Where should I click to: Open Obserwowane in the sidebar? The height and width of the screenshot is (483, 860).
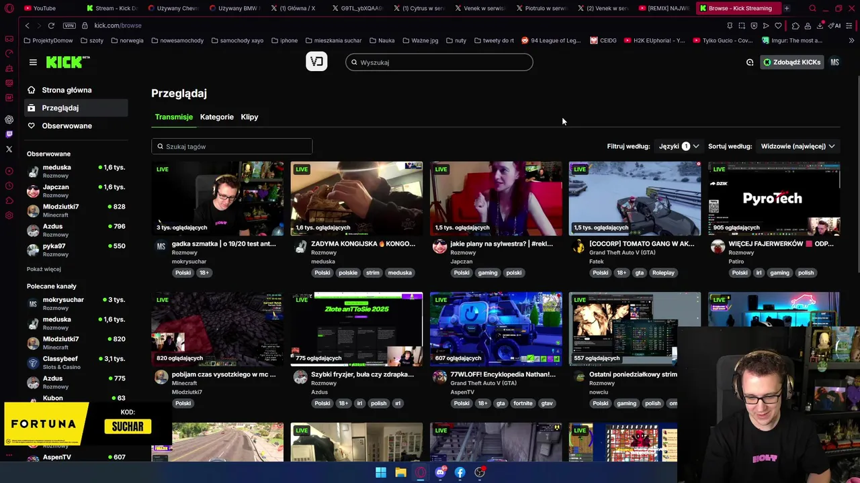coord(75,125)
